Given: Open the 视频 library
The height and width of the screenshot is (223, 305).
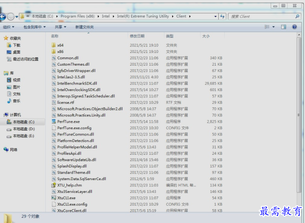Looking at the screenshot, I should click(16, 80).
